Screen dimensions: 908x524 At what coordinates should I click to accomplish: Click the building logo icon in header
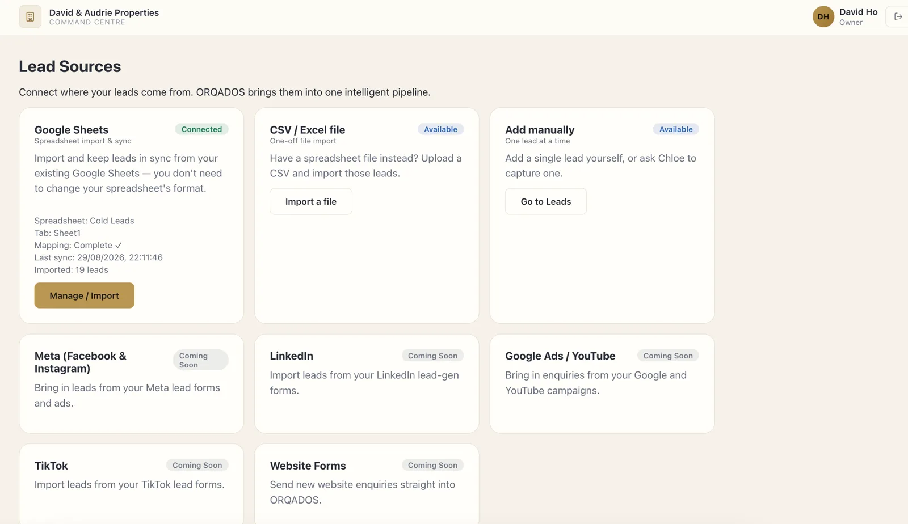30,17
